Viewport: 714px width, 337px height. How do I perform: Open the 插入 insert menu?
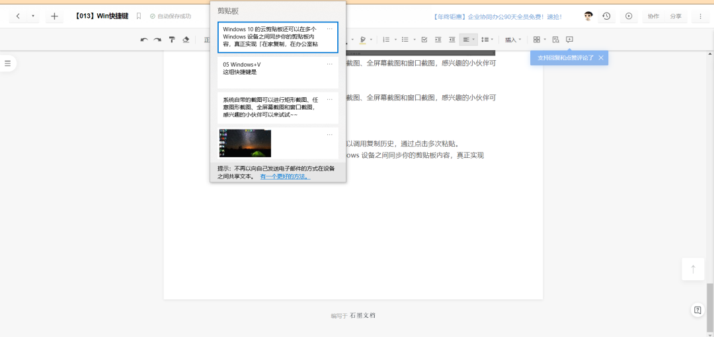tap(513, 40)
